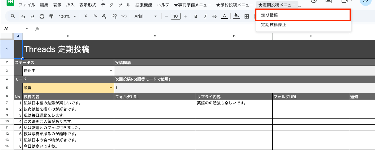The image size is (375, 150).
Task: Click the share people icon
Action: pyautogui.click(x=366, y=2)
